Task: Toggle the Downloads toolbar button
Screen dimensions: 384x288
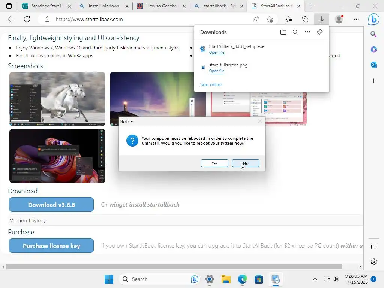Action: point(321,19)
